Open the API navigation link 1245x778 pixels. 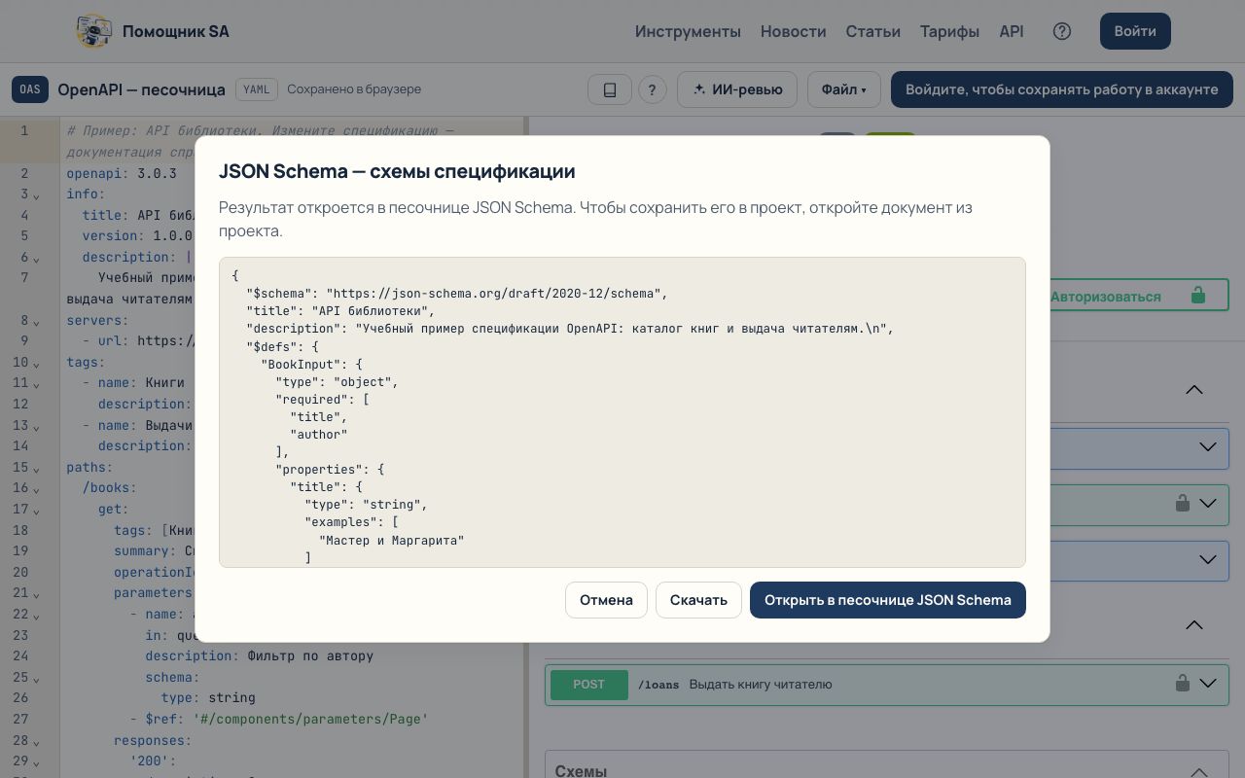(1012, 31)
